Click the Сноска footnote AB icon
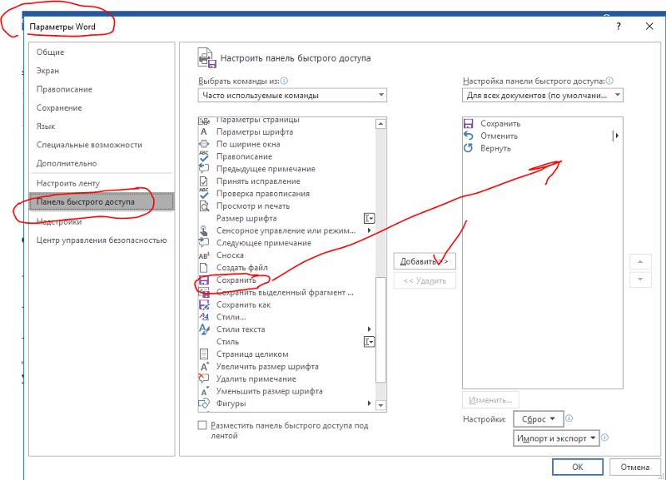 [x=204, y=255]
